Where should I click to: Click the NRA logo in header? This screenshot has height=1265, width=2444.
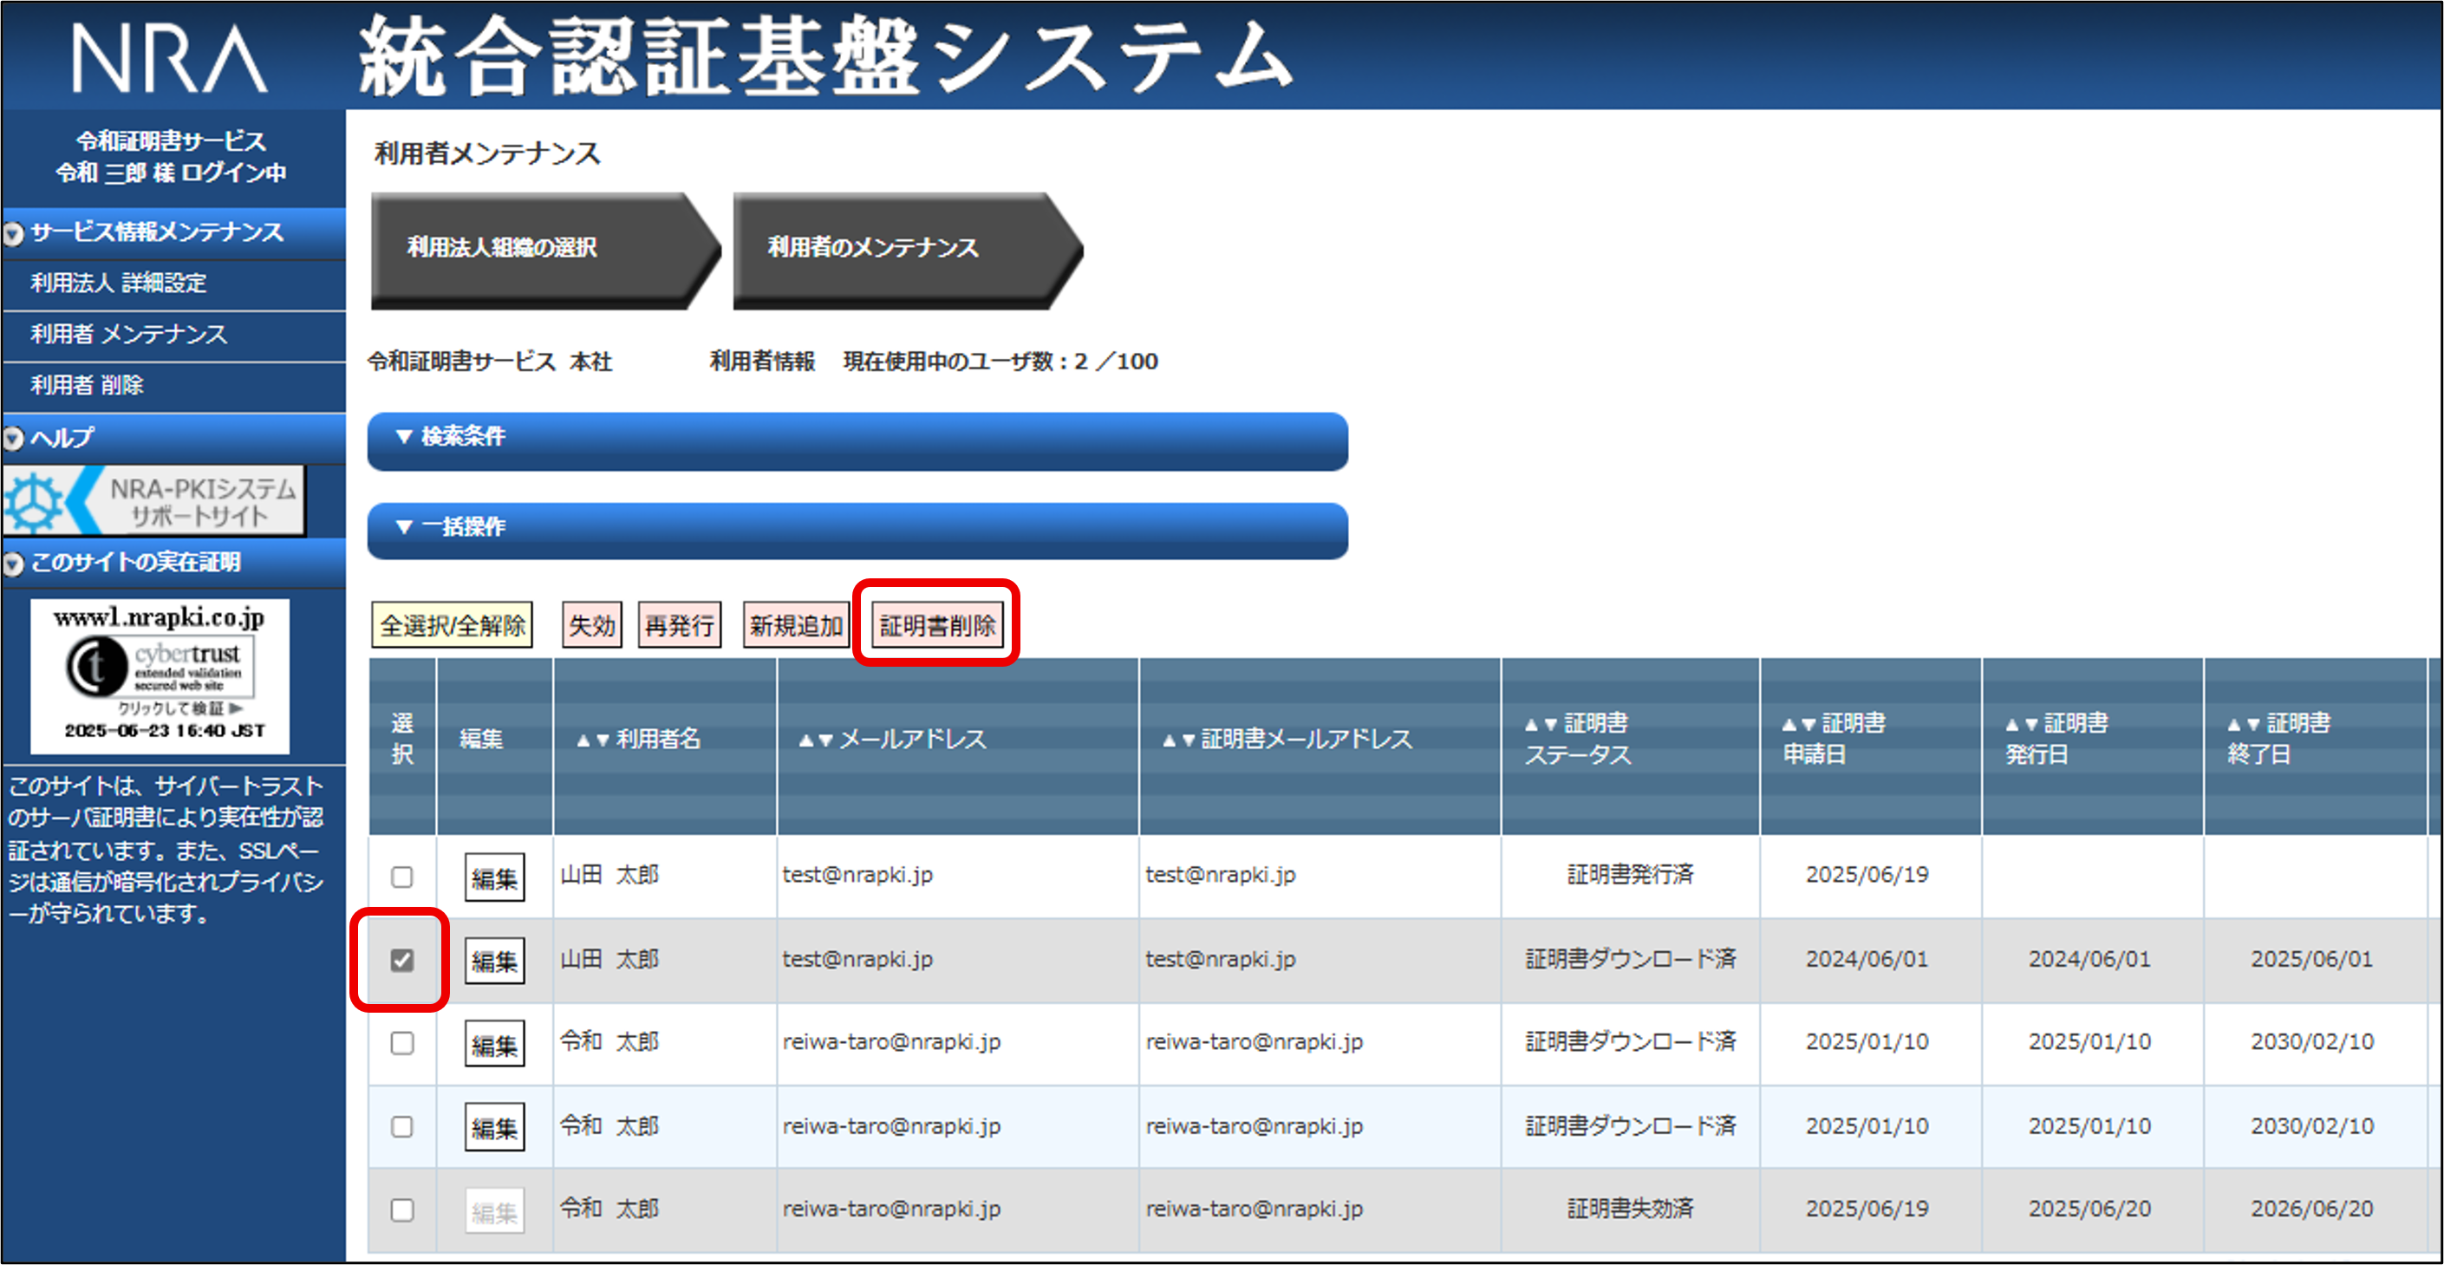169,59
